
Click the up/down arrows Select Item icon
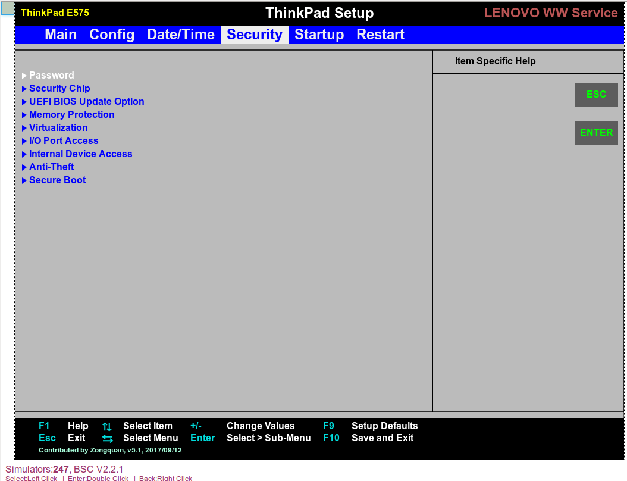point(106,427)
